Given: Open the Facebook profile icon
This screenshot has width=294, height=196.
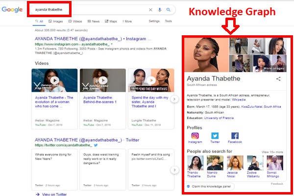Looking at the screenshot, I should [x=235, y=136].
